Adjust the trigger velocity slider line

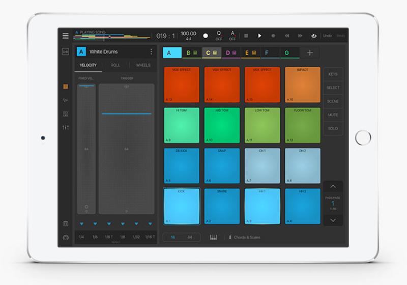126,113
